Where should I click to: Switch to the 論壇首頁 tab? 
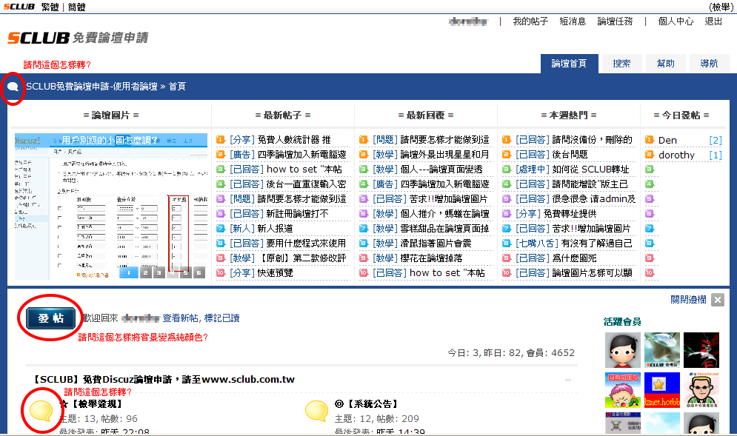(x=569, y=64)
